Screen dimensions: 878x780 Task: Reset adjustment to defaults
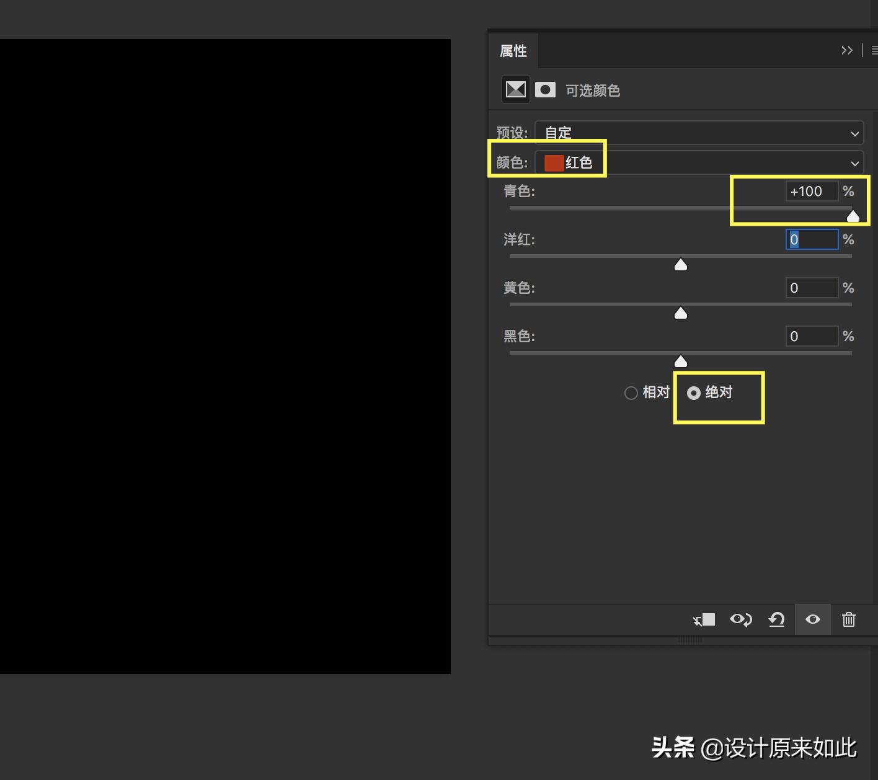point(776,619)
